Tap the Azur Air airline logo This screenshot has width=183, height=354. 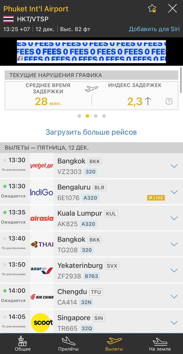[x=42, y=270]
